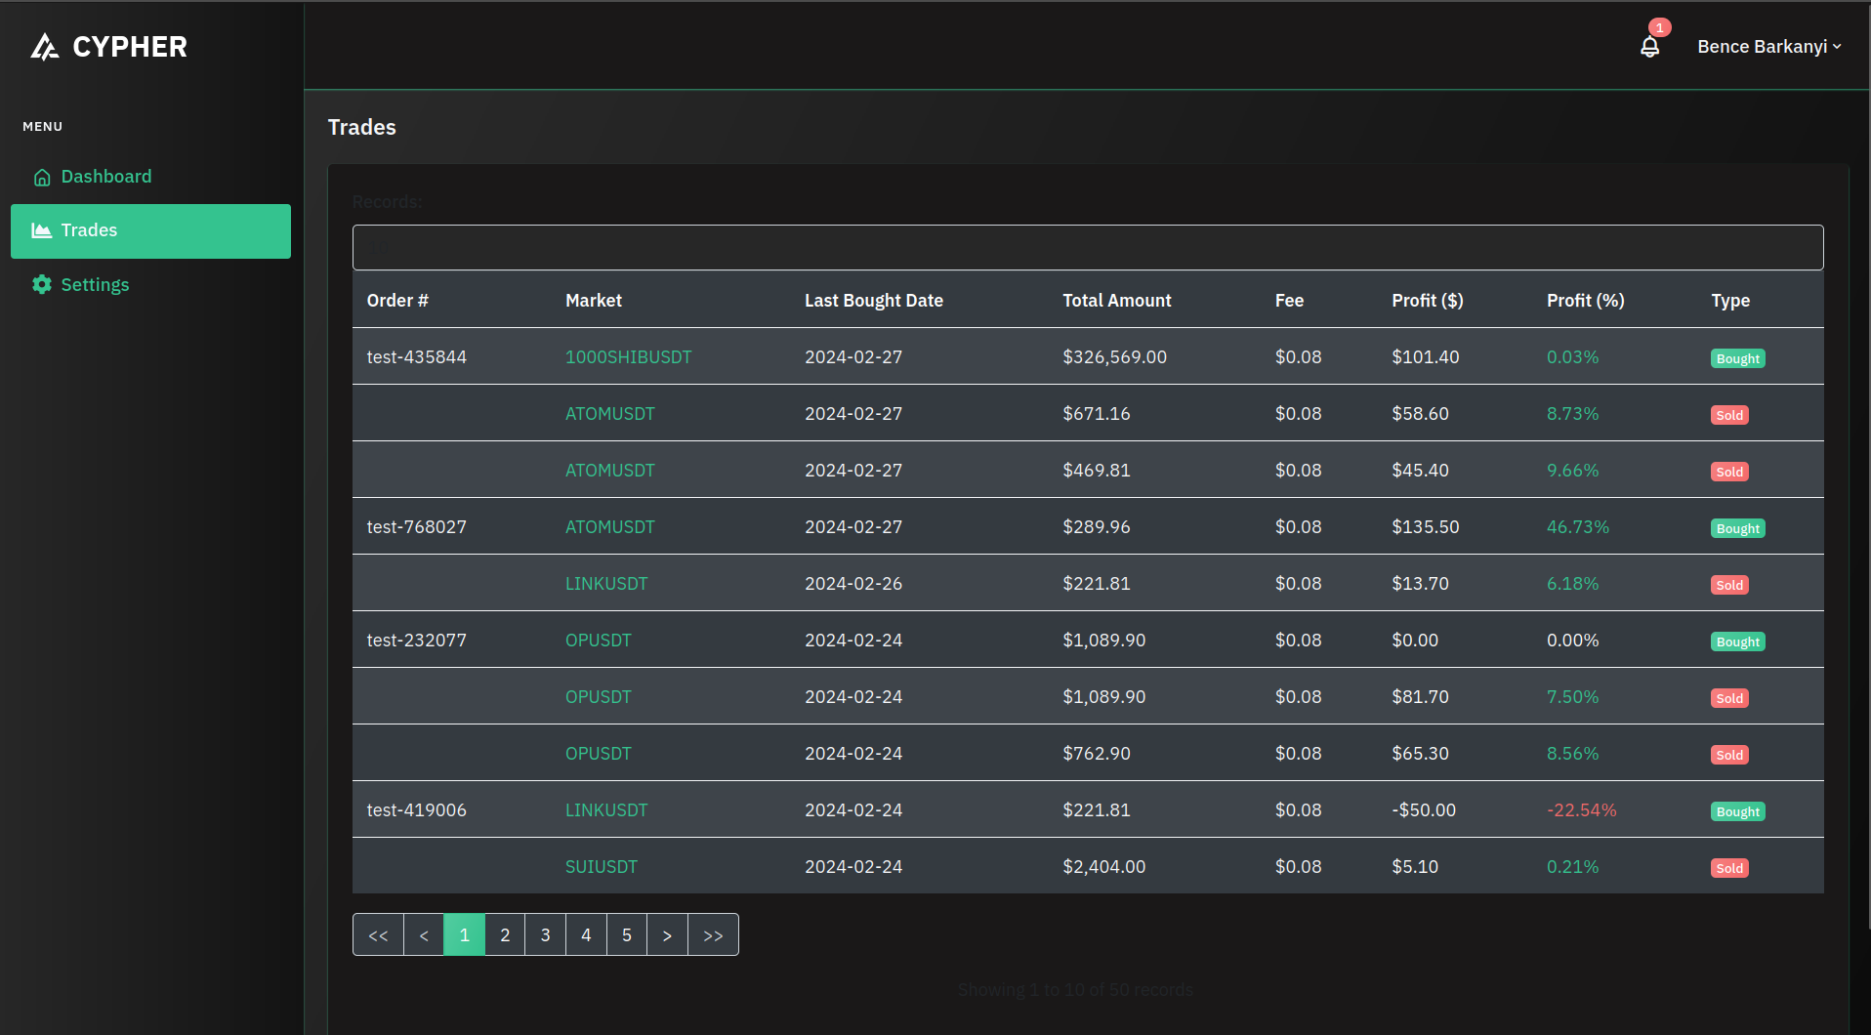Open LINKUSDT link dated 2024-02-26

606,584
